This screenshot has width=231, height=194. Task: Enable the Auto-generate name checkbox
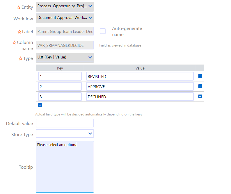point(103,31)
